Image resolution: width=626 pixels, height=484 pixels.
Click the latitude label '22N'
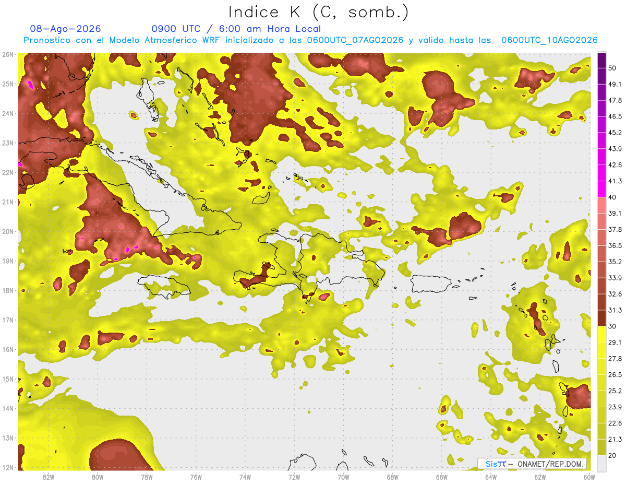[8, 172]
